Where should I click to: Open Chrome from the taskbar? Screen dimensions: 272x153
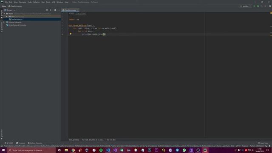(x=73, y=150)
